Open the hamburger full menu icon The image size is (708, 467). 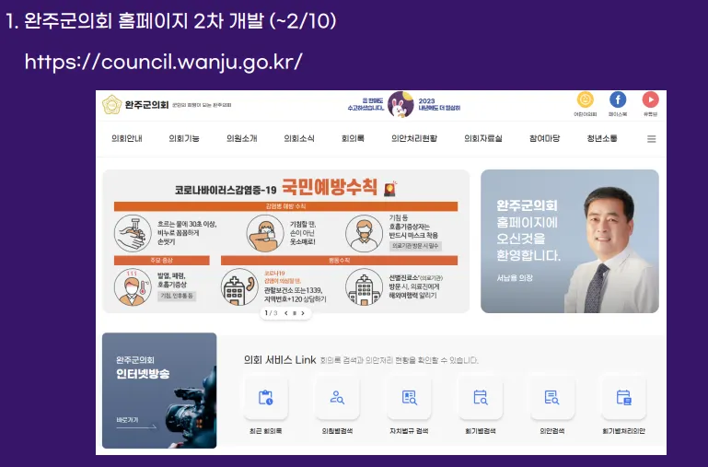651,139
